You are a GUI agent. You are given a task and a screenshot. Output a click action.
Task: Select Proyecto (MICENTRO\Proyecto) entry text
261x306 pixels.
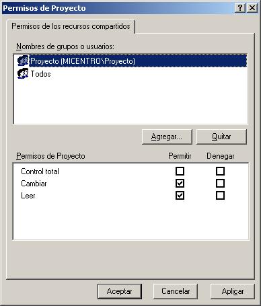pos(83,61)
